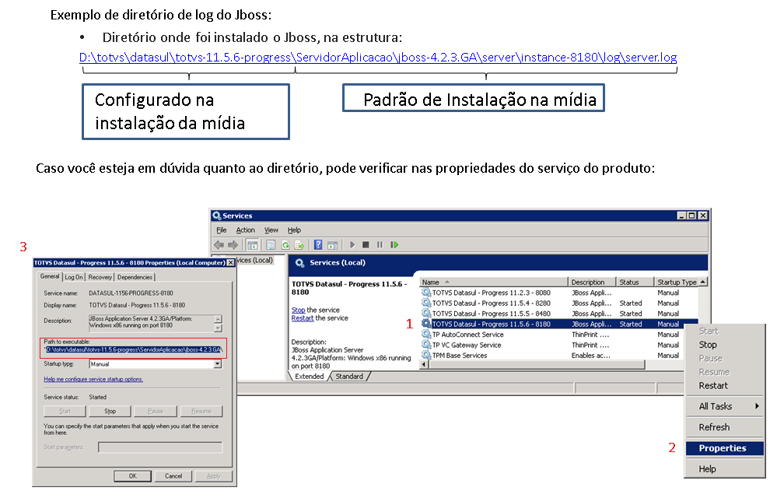Click the Export List toolbar icon

coord(299,245)
